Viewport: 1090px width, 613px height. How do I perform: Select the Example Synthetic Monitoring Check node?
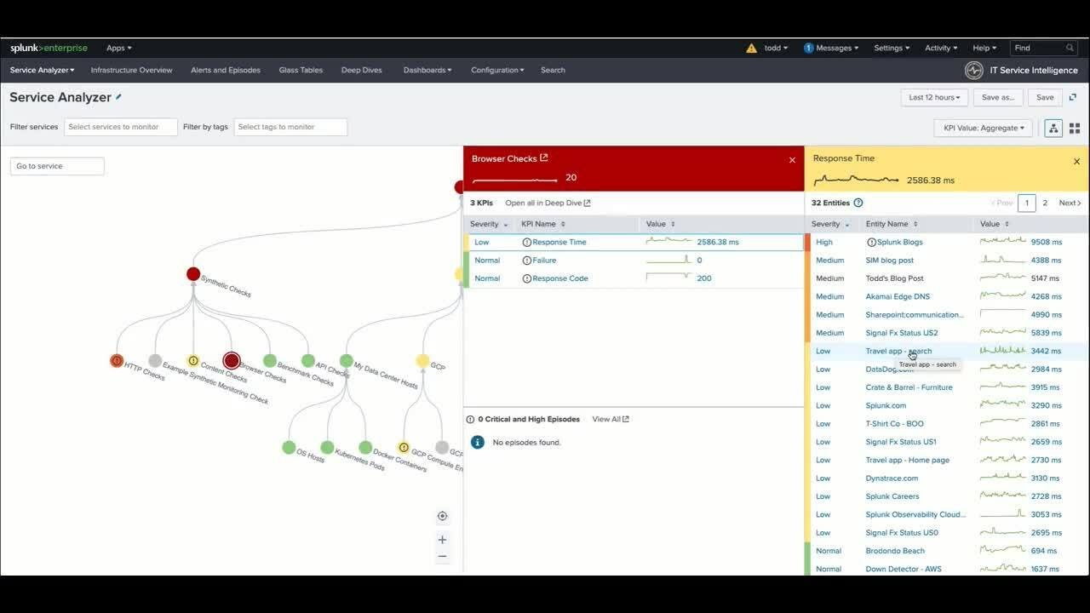click(x=155, y=361)
